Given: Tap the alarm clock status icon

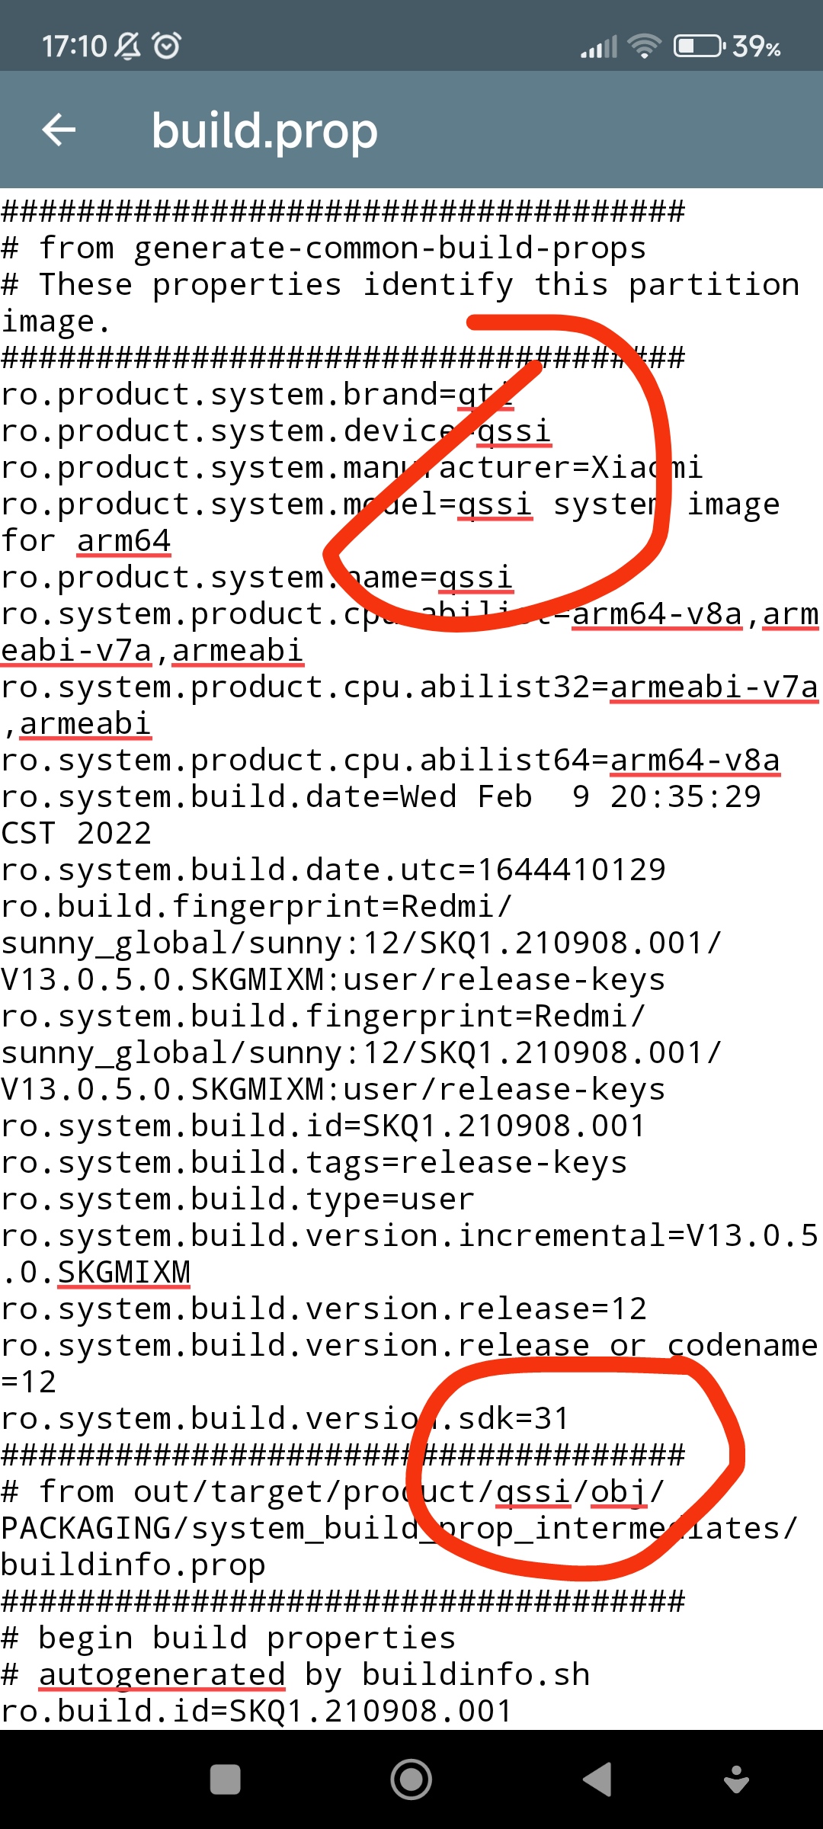Looking at the screenshot, I should (x=167, y=46).
